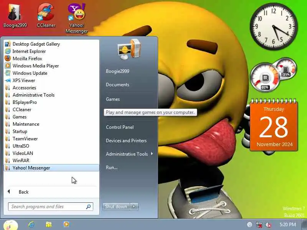
Task: Open the VideoLAN folder
Action: (51, 153)
